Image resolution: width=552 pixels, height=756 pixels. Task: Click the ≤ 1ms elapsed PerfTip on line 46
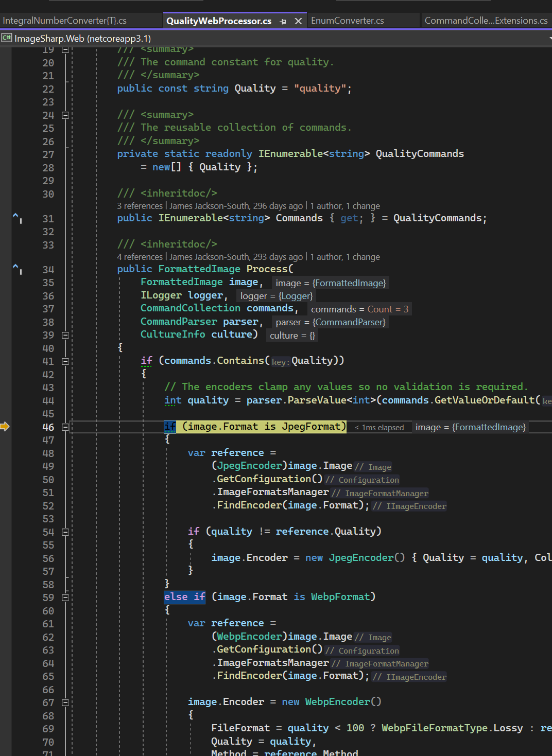(380, 427)
